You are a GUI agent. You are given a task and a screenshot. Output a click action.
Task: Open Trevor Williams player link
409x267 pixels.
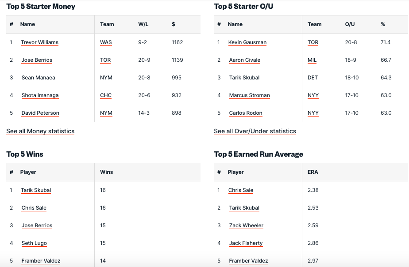tap(39, 42)
